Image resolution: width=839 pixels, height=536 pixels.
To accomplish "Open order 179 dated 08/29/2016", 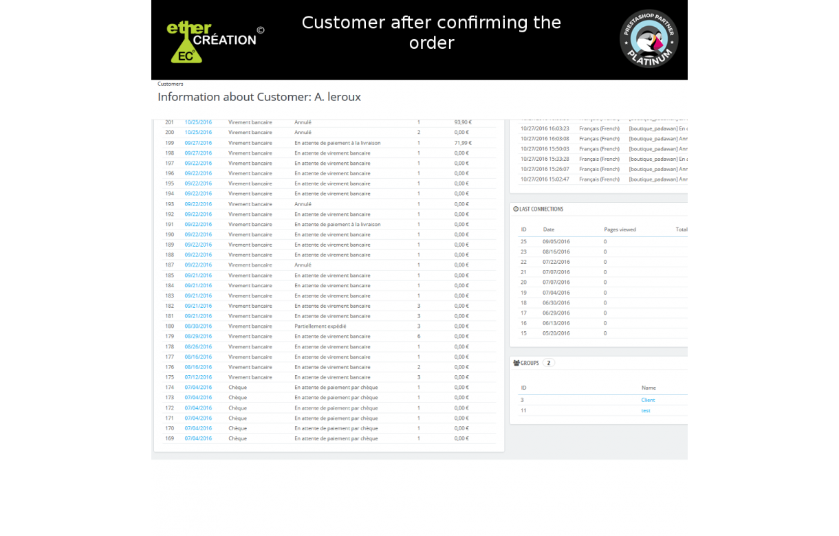I will (198, 337).
